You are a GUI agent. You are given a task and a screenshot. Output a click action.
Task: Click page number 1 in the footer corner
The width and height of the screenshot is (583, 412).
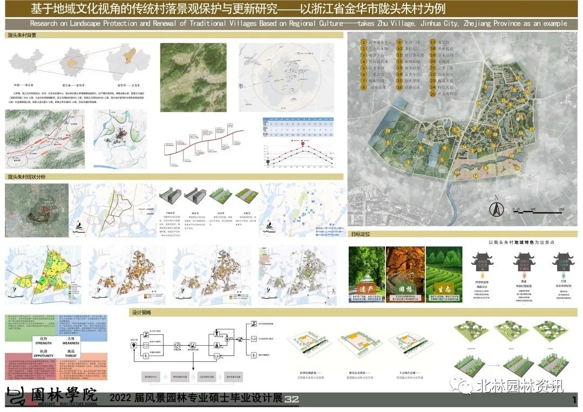click(575, 400)
